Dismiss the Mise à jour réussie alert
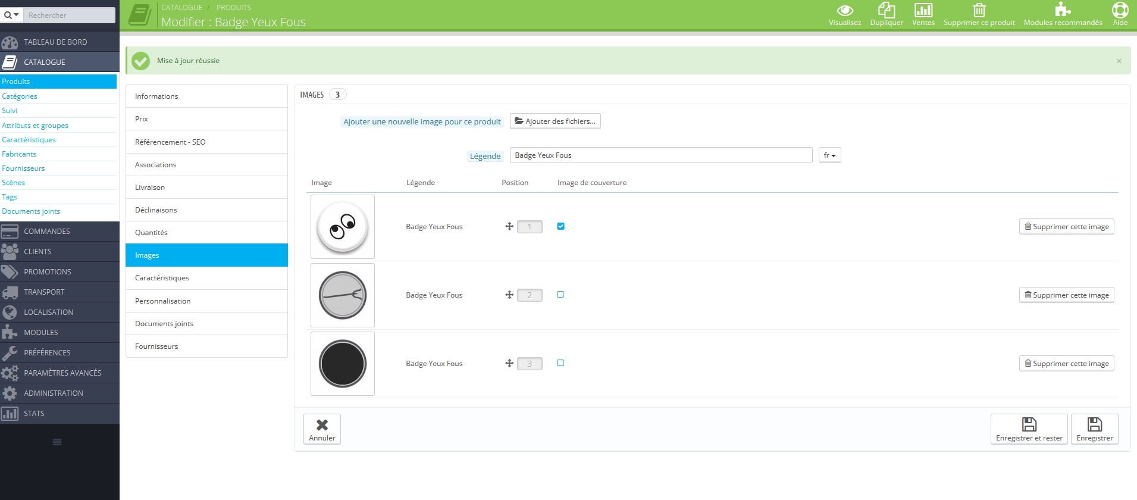Screen dimensions: 1137x500 coord(1119,61)
